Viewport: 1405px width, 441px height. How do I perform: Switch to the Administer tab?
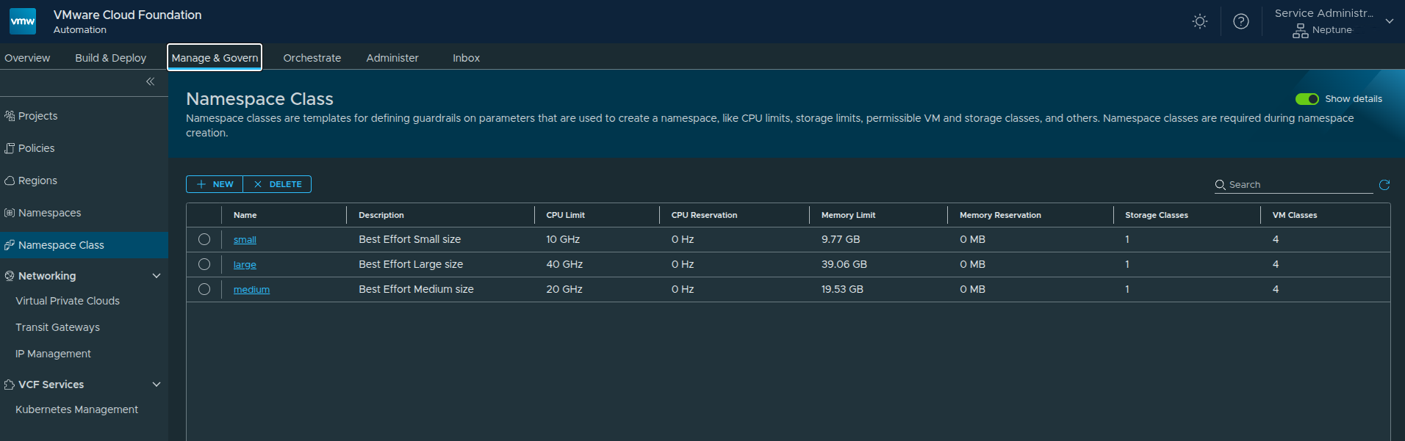click(x=392, y=58)
